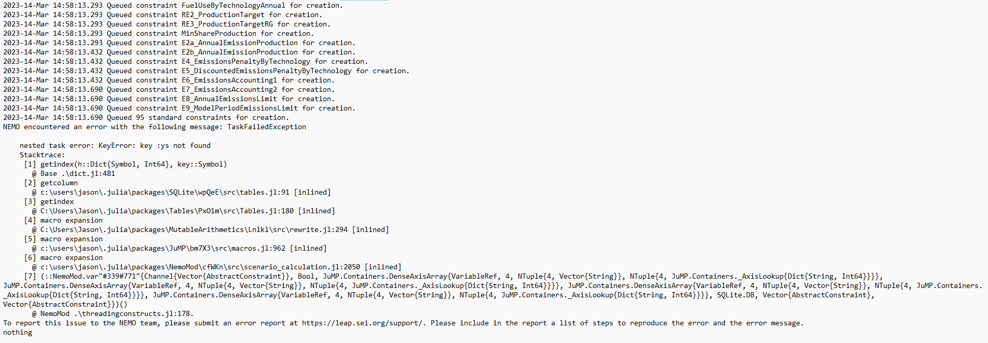
Task: Click the E8_AnnualEmissionsLimit log line
Action: point(169,99)
